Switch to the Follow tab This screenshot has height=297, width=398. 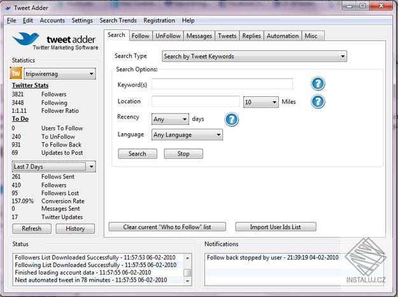(140, 36)
